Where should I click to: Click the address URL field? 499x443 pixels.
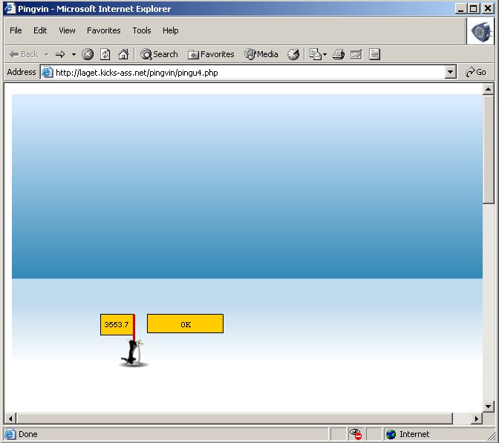click(x=245, y=72)
